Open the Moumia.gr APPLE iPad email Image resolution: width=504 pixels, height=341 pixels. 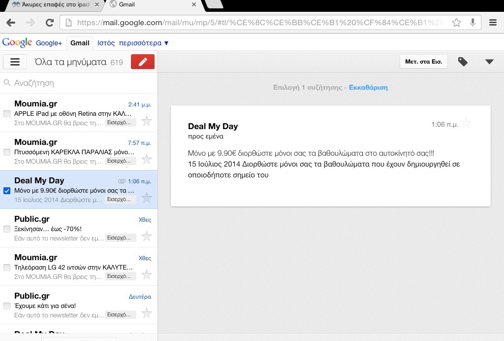79,112
